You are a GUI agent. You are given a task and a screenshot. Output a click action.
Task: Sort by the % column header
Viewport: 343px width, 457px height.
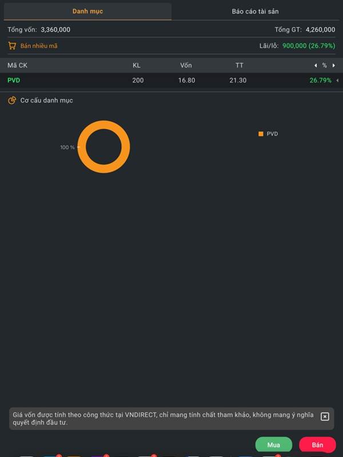click(x=324, y=66)
